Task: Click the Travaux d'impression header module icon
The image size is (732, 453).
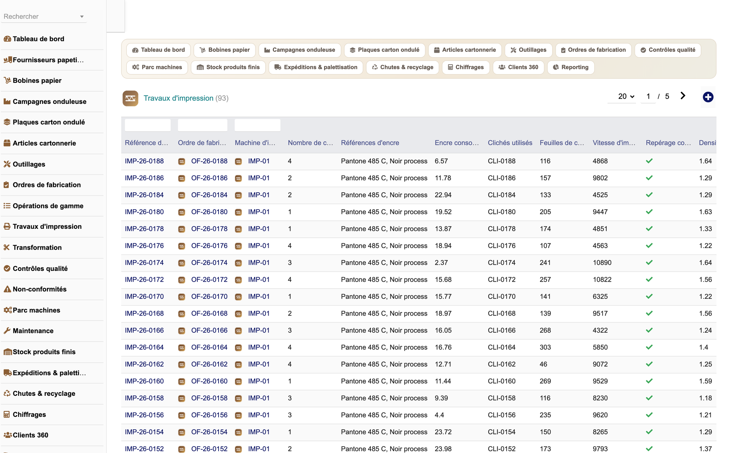Action: (x=130, y=98)
